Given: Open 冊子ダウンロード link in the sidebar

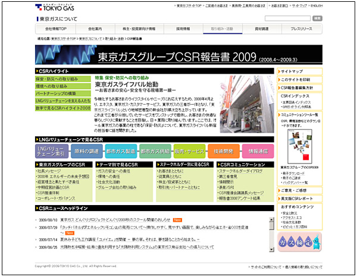Looking at the screenshot, I should (x=293, y=174).
